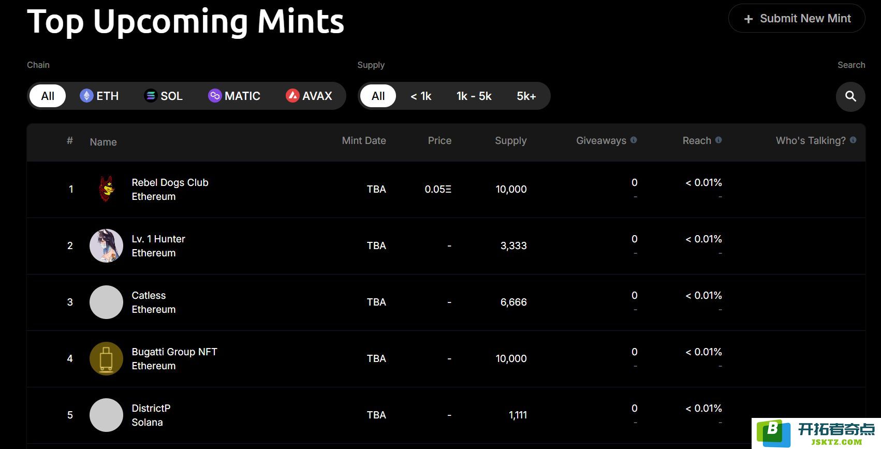Viewport: 881px width, 449px height.
Task: Filter chain by ETH
Action: click(99, 96)
